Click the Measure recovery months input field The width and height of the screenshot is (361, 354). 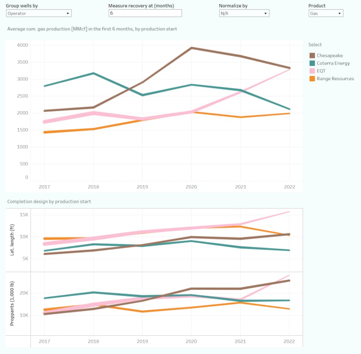[x=145, y=13]
